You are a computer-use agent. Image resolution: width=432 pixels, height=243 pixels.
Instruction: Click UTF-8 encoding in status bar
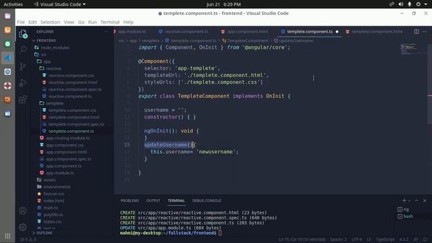356,240
